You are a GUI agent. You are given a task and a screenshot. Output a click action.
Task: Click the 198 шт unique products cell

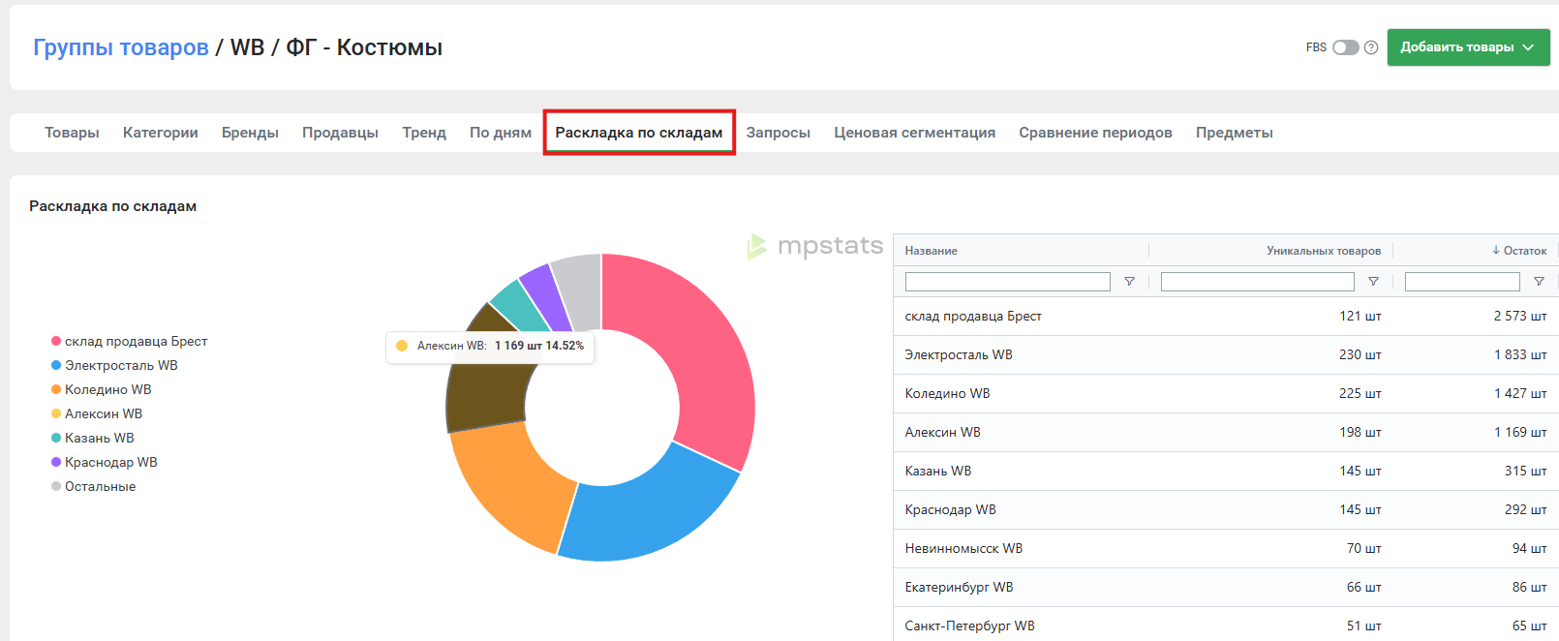[x=1360, y=432]
